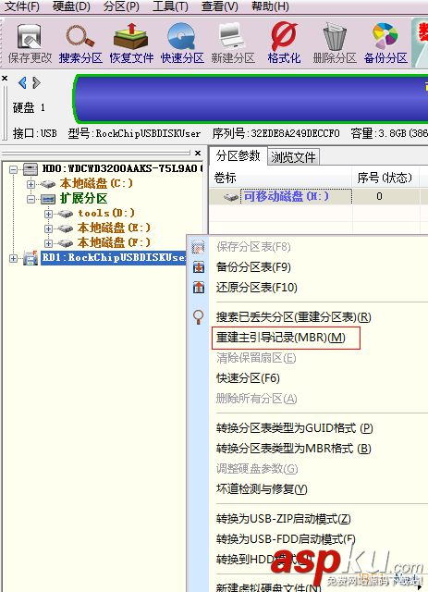Open the 分区(P) menu

click(x=121, y=6)
